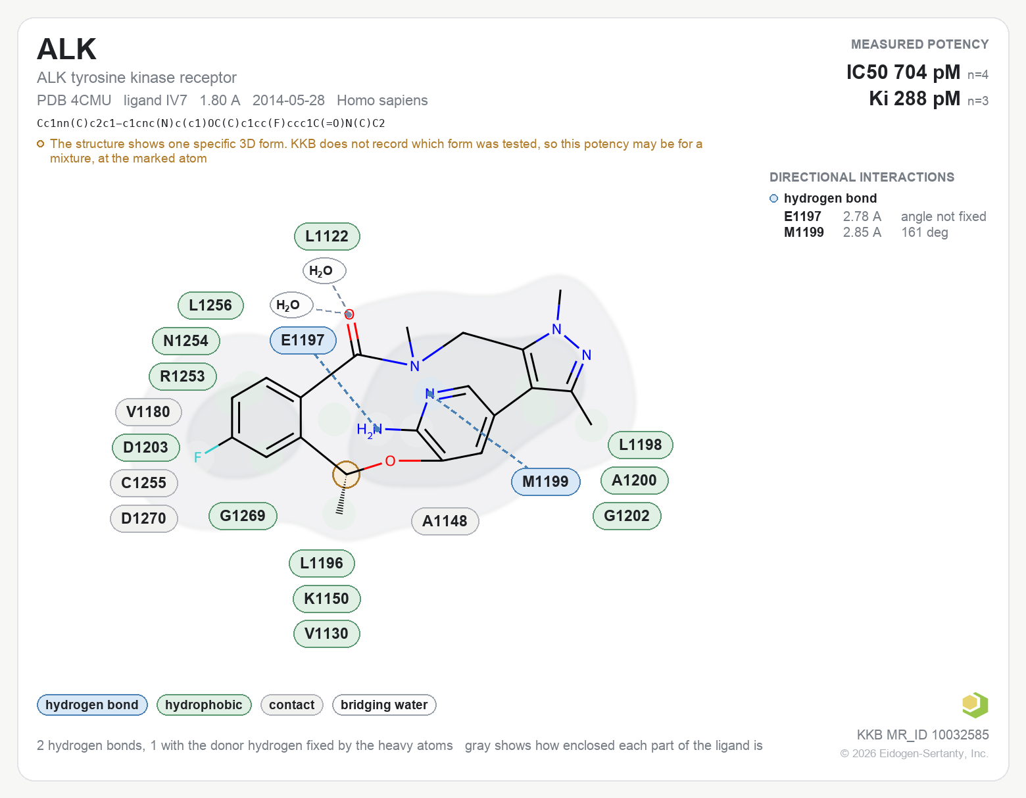The height and width of the screenshot is (798, 1026).
Task: Select the contact legend pill
Action: tap(292, 705)
